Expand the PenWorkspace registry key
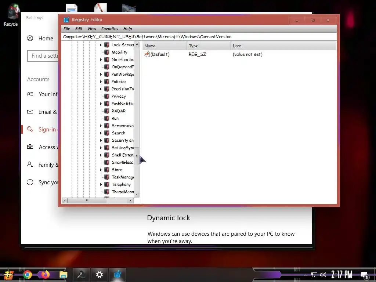The width and height of the screenshot is (376, 282). point(101,74)
